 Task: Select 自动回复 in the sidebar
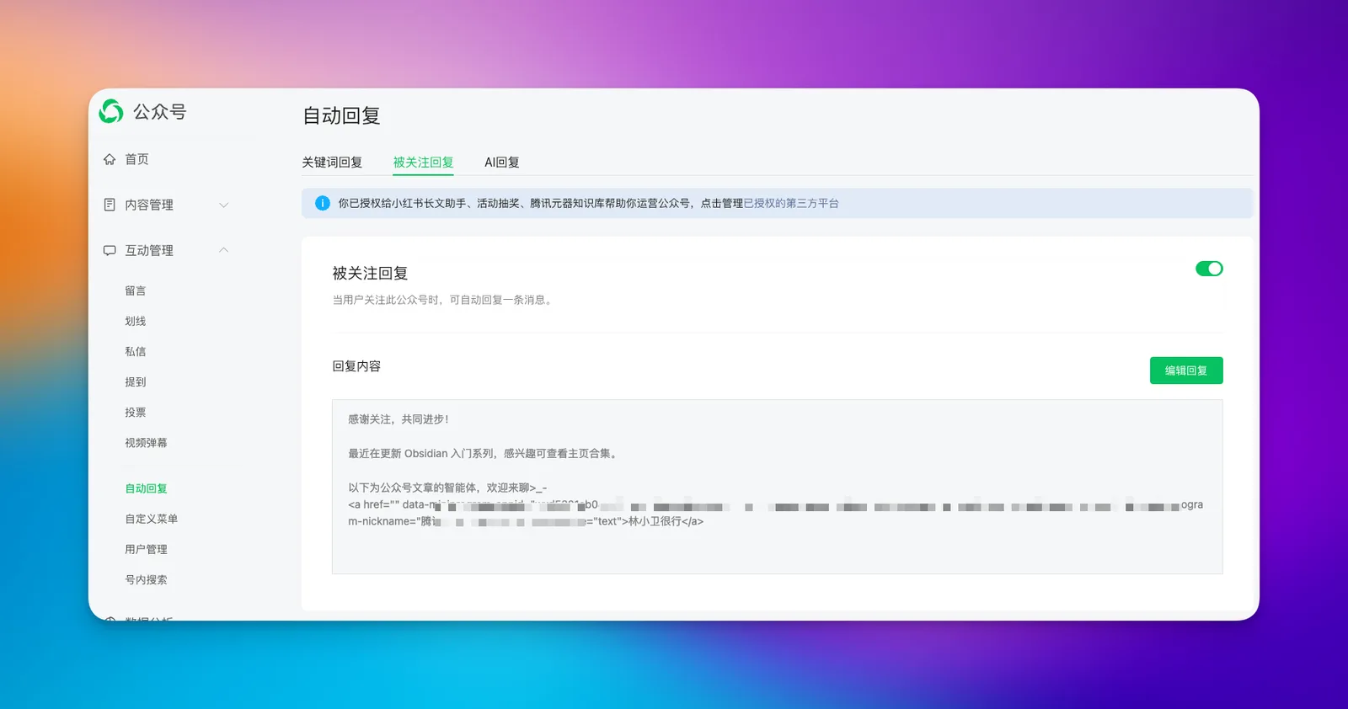coord(146,488)
